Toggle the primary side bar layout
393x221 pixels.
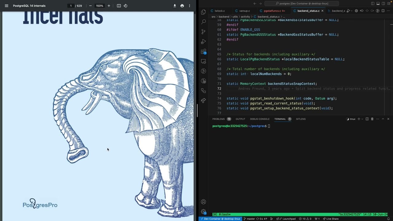point(373,3)
